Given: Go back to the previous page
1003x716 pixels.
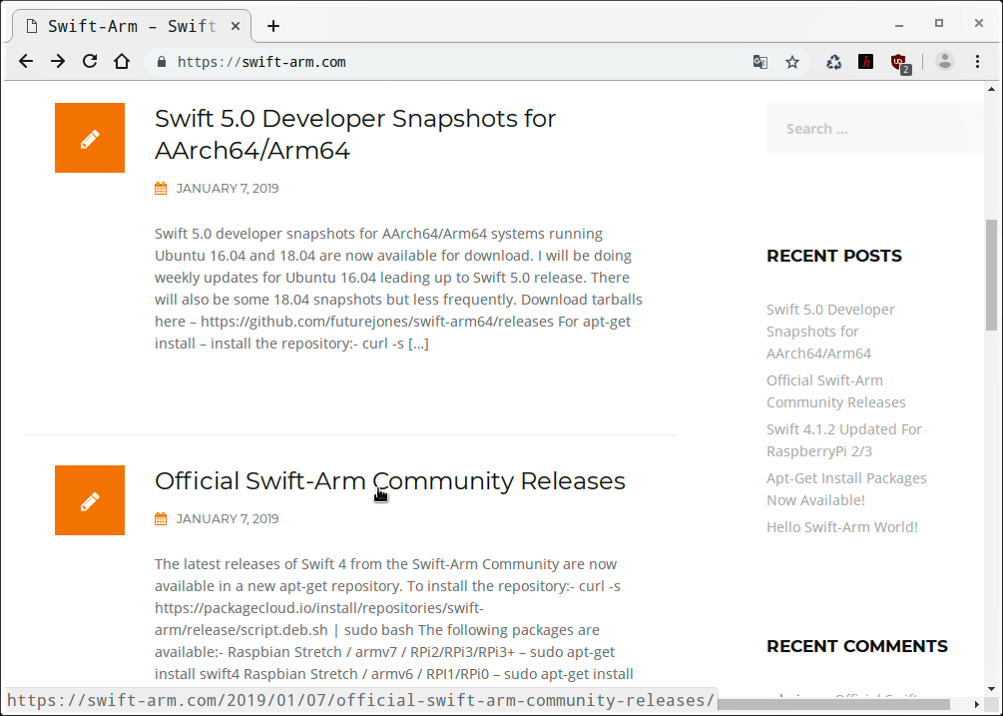Looking at the screenshot, I should (x=26, y=62).
